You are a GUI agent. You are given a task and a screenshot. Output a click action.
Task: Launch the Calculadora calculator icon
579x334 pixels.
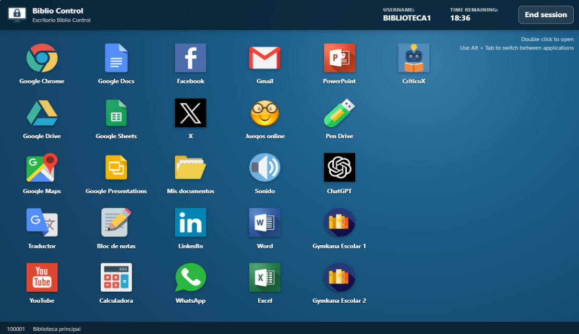(x=116, y=278)
